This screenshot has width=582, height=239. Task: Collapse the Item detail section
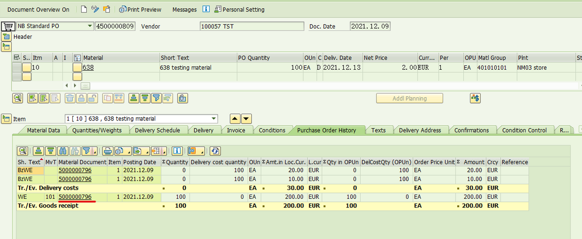tap(6, 119)
